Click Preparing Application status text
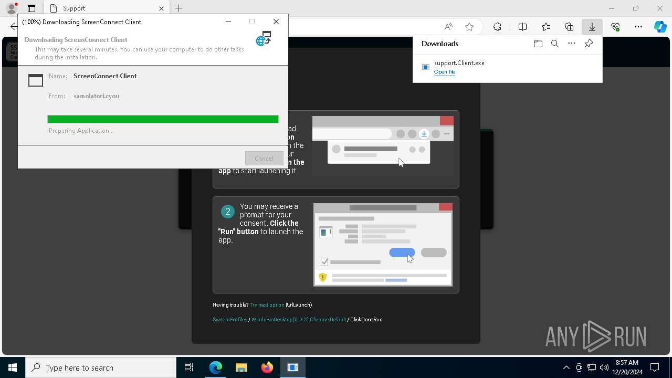The image size is (672, 378). pos(81,131)
